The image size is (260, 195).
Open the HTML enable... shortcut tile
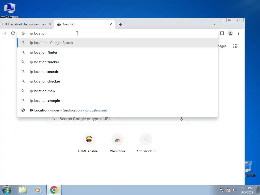pos(89,143)
